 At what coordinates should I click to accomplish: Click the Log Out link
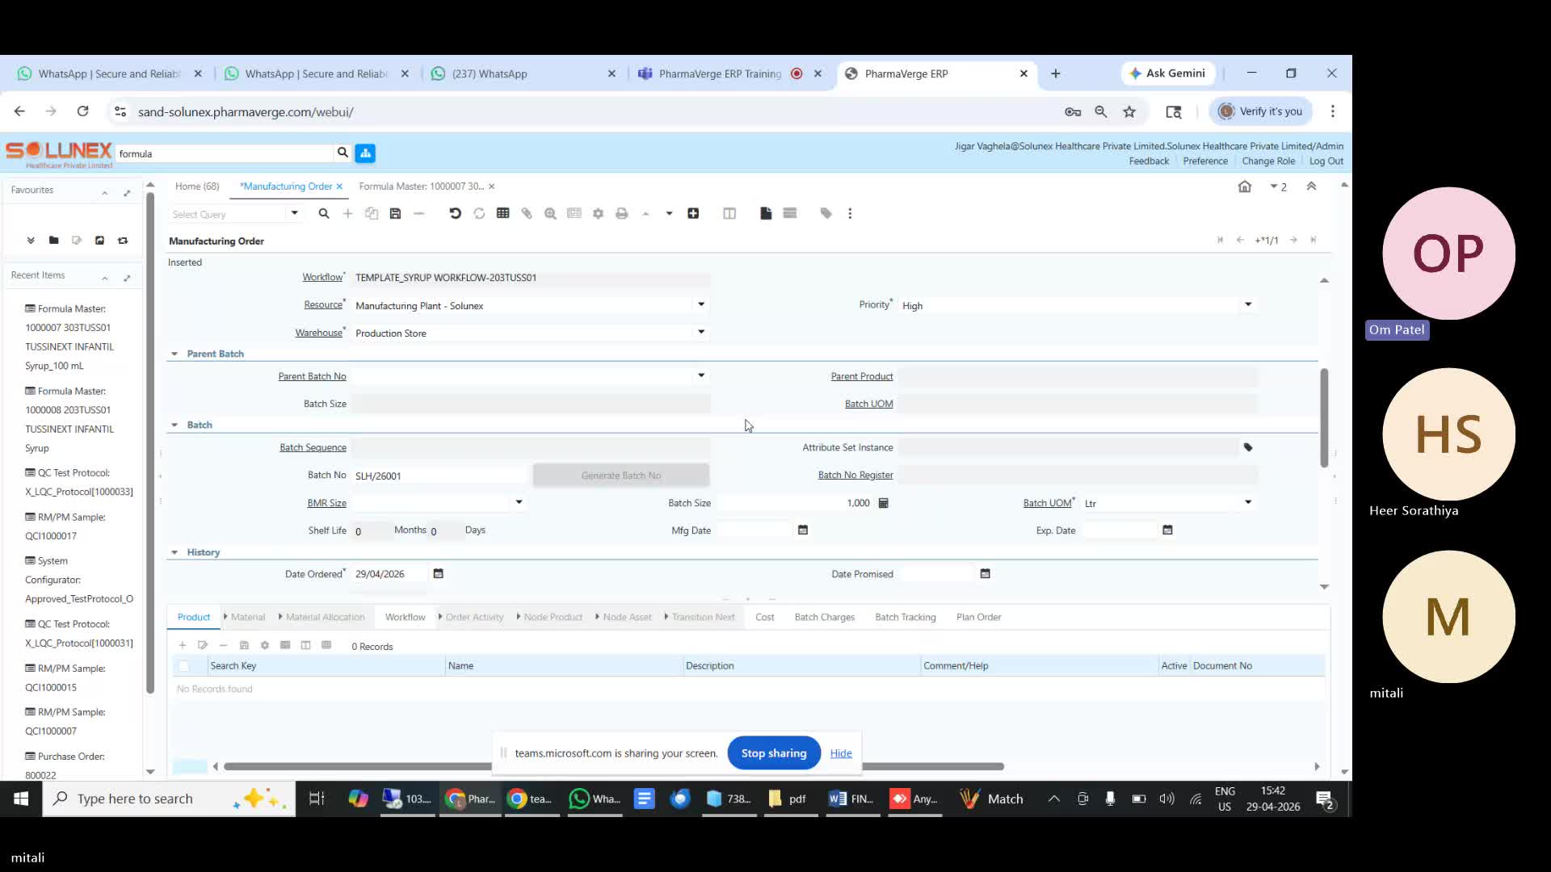pyautogui.click(x=1326, y=161)
